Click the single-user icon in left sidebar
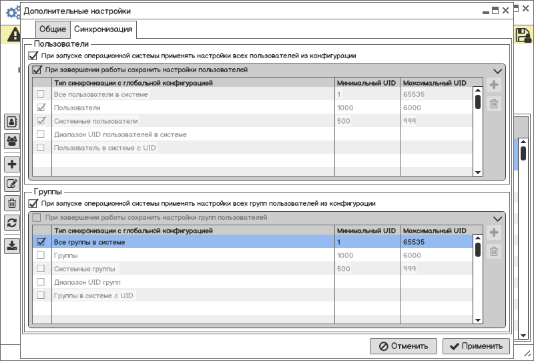The width and height of the screenshot is (534, 361). pos(12,122)
